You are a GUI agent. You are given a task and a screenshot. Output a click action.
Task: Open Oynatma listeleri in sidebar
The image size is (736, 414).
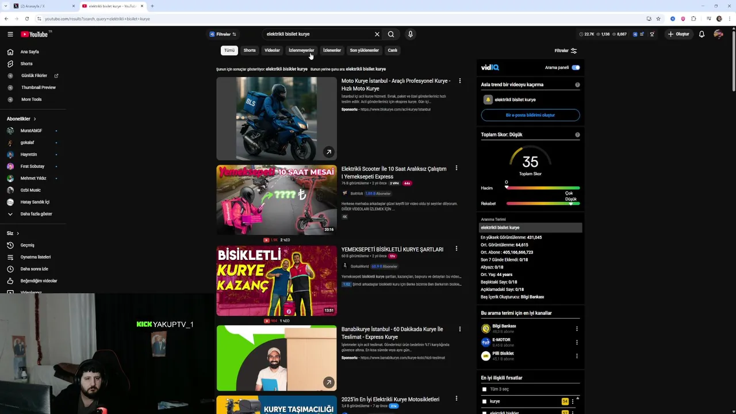(x=35, y=257)
